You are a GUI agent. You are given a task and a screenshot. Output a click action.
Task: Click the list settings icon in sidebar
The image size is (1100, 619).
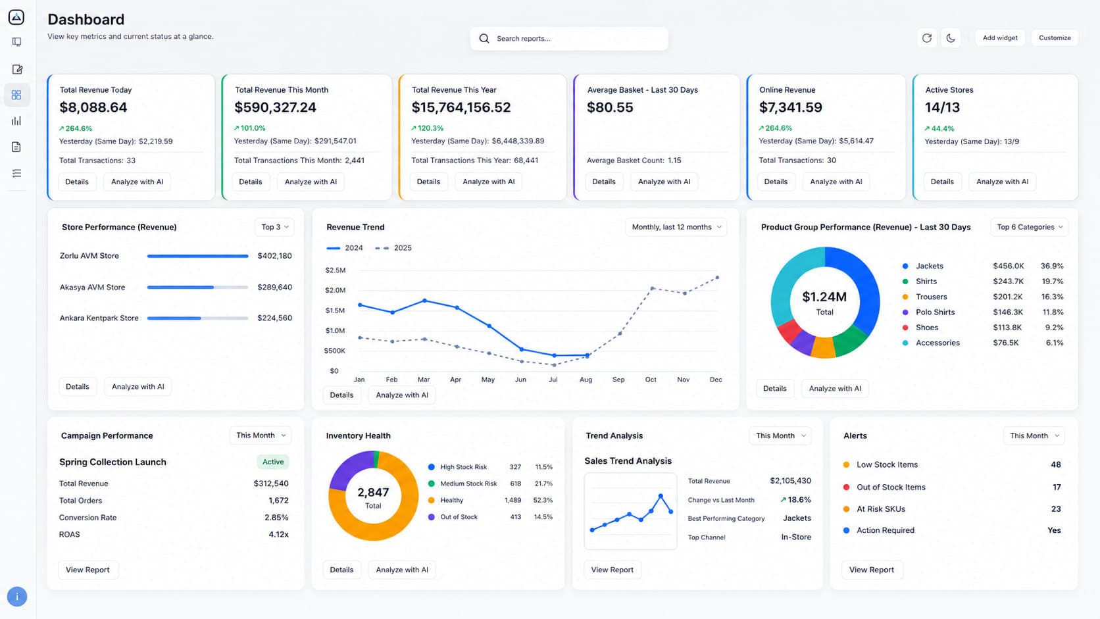[16, 173]
